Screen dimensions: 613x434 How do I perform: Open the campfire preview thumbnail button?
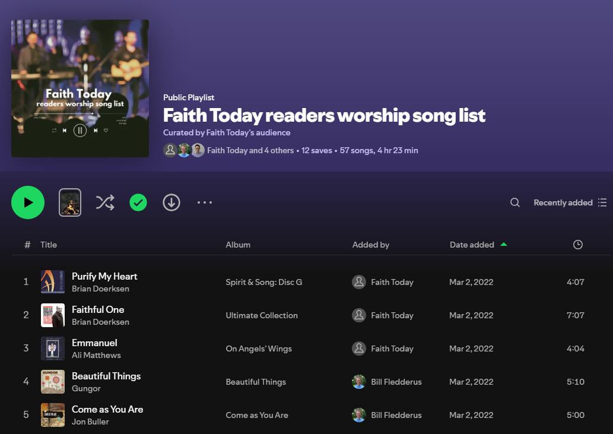coord(70,202)
